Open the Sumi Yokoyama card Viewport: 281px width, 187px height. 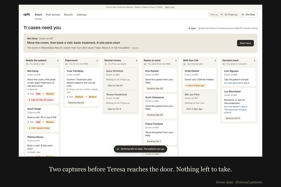(160, 106)
